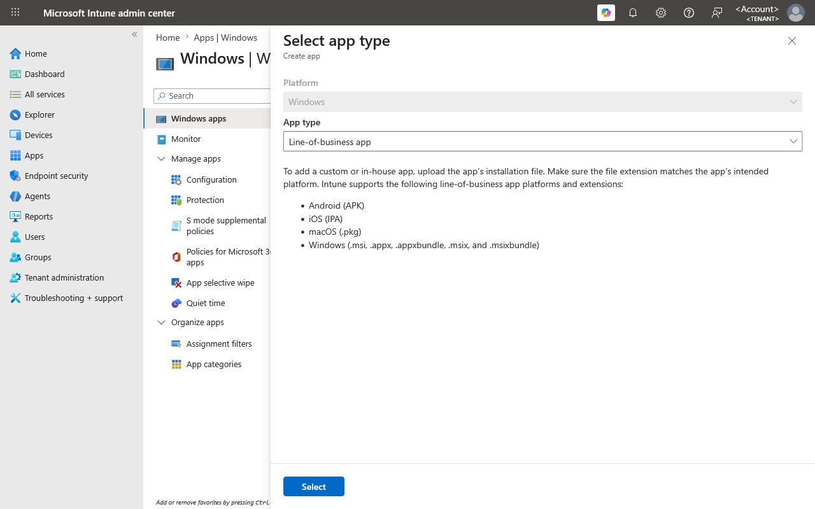Viewport: 815px width, 509px height.
Task: Click the Dashboard chart icon
Action: pos(15,74)
